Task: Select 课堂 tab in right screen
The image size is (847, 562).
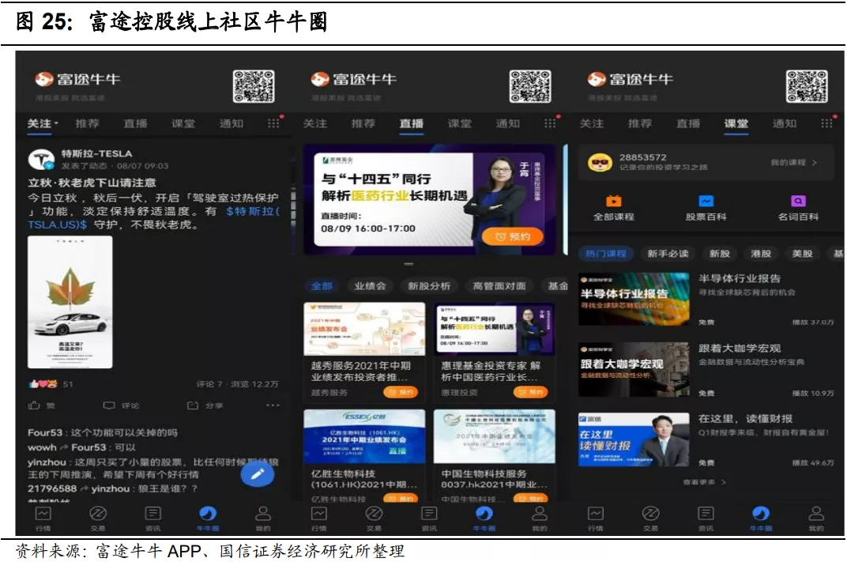Action: click(x=736, y=124)
